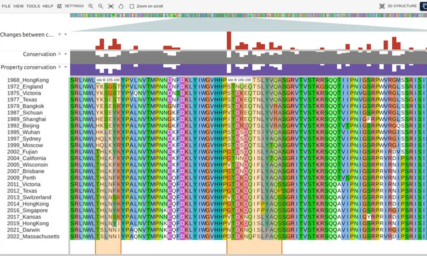Select sequence 2012_Texas

point(22,191)
